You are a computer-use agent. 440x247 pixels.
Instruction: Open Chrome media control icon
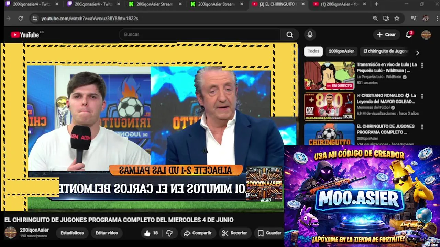pos(414,19)
